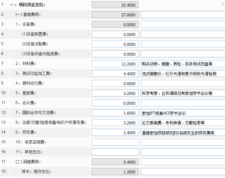Click the 燃料动力费 remarks field
Image resolution: width=225 pixels, height=178 pixels.
[183, 83]
